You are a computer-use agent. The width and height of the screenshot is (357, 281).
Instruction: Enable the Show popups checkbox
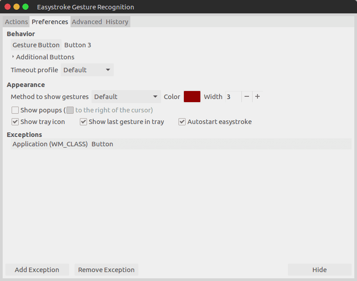[15, 110]
